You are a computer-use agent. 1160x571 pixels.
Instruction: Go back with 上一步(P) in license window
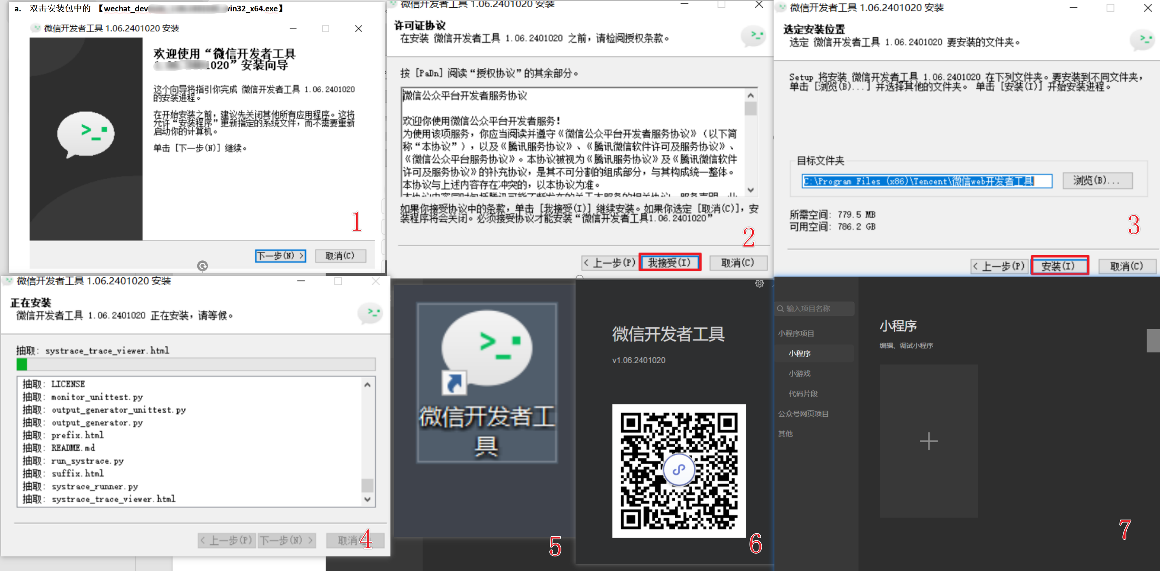tap(609, 262)
